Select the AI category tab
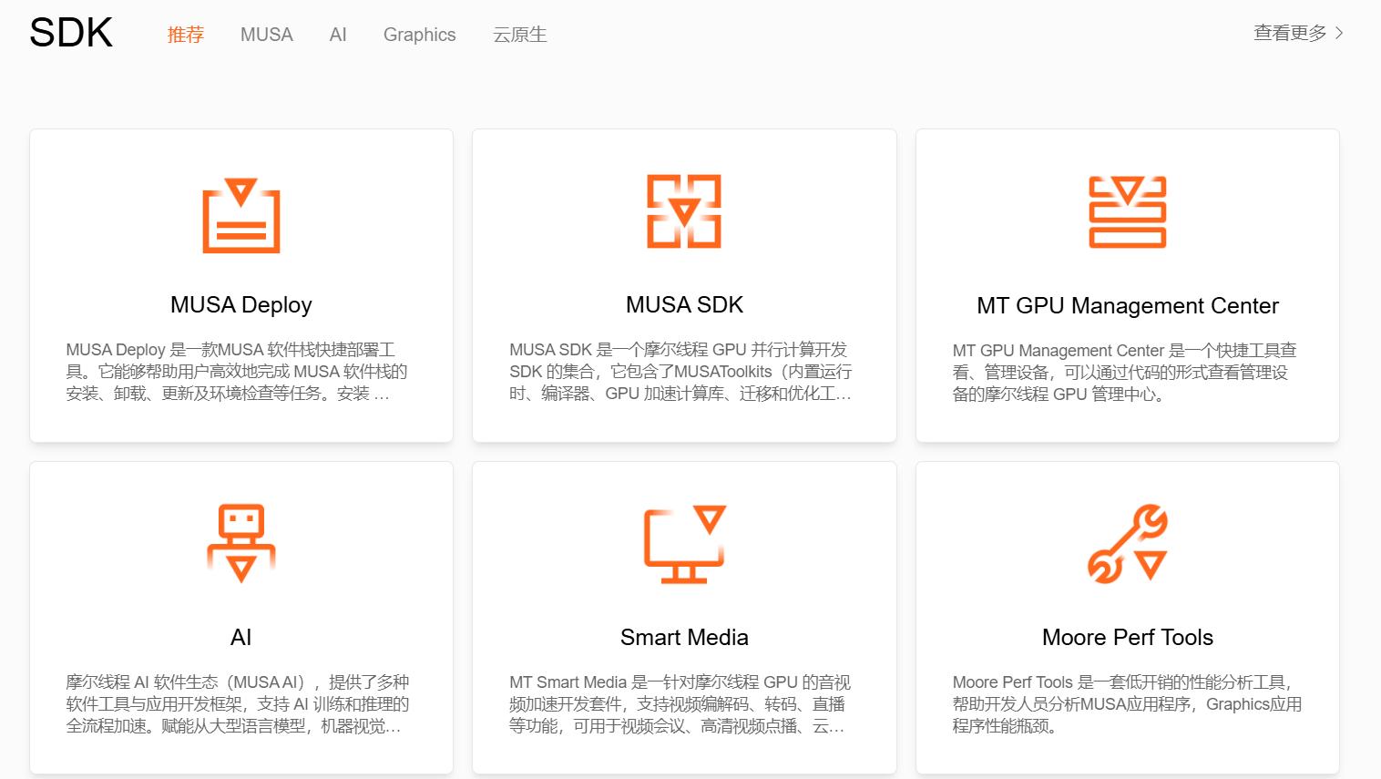The height and width of the screenshot is (779, 1381). click(x=338, y=35)
